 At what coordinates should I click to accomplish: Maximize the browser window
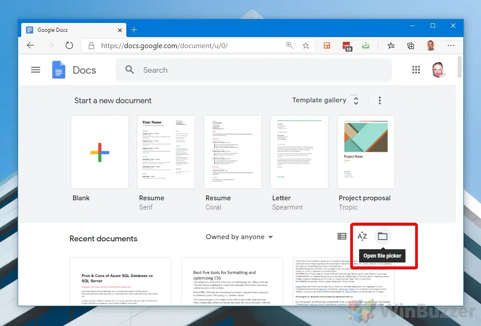click(x=433, y=26)
